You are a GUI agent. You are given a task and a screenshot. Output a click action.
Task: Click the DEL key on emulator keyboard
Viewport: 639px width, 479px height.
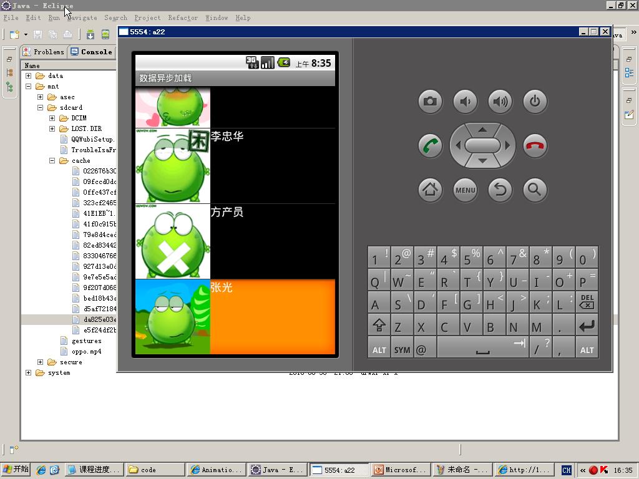[x=587, y=302]
